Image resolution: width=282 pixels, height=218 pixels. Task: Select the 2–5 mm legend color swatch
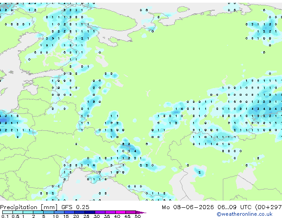38,212
